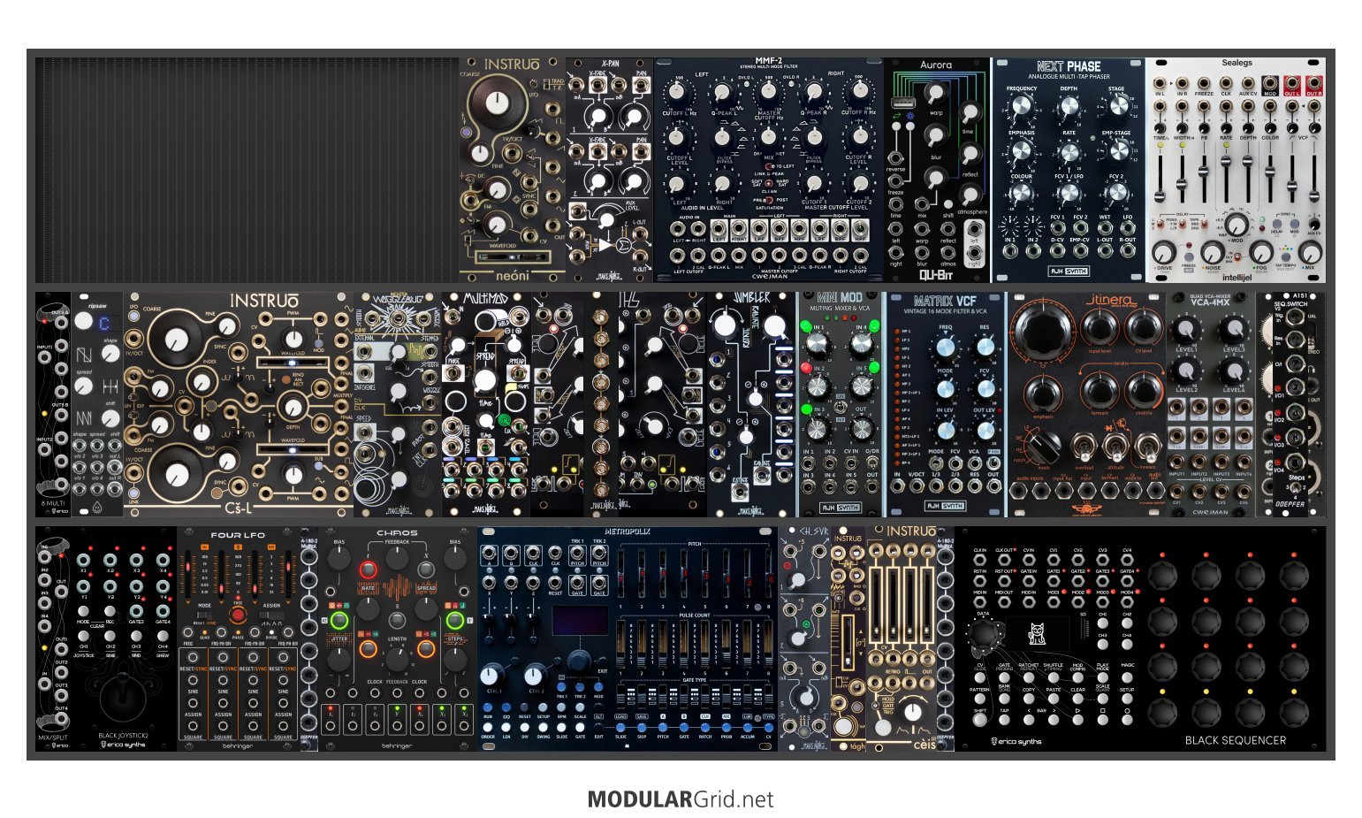Click red-ringed RATE knob on Chaos module
Viewport: 1362px width, 818px height.
(369, 570)
